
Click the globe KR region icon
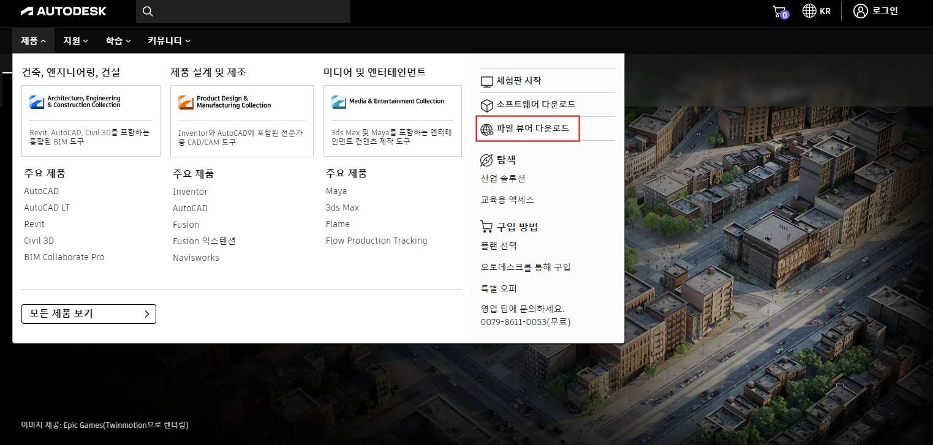(x=809, y=11)
